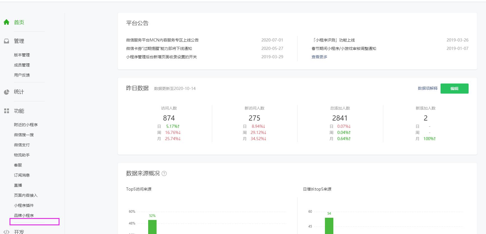This screenshot has width=486, height=234.
Task: Click the 数据来源概况 section heading
Action: pyautogui.click(x=143, y=173)
